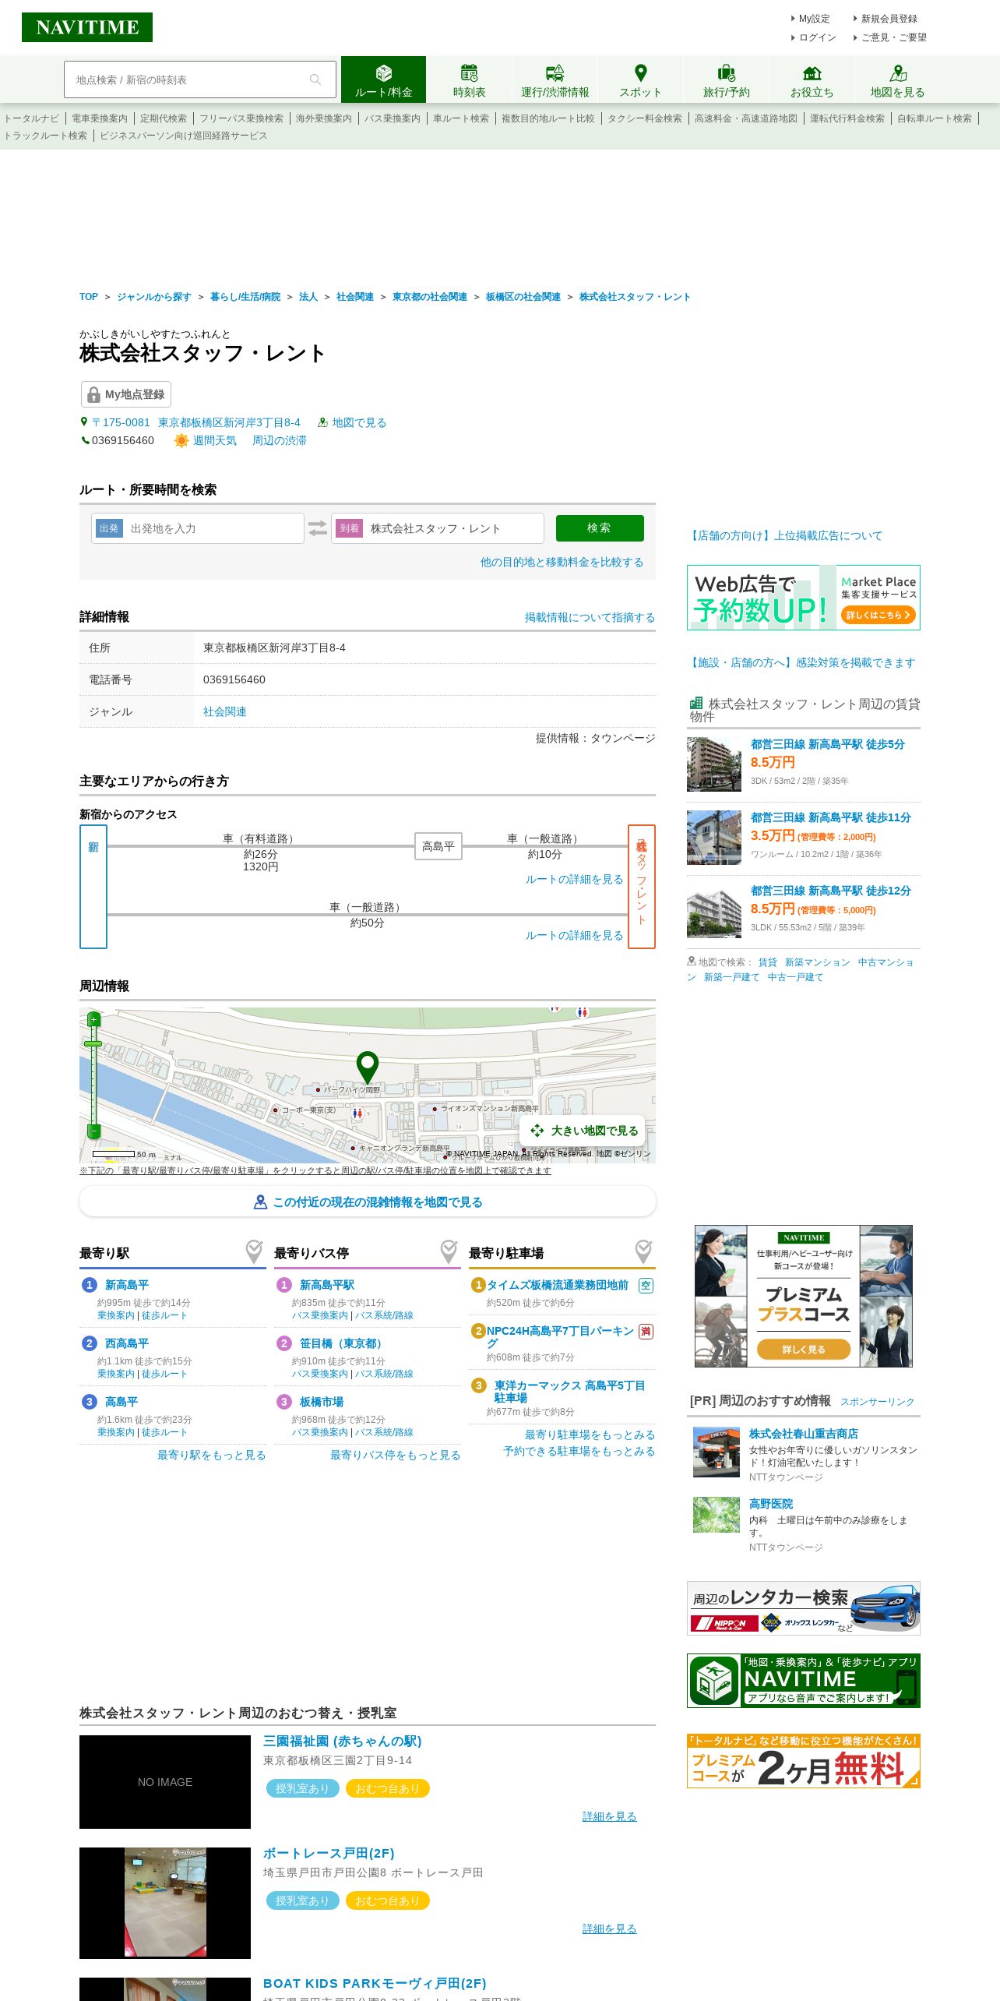Open the お役立ち tab
This screenshot has width=1000, height=2001.
tap(812, 79)
